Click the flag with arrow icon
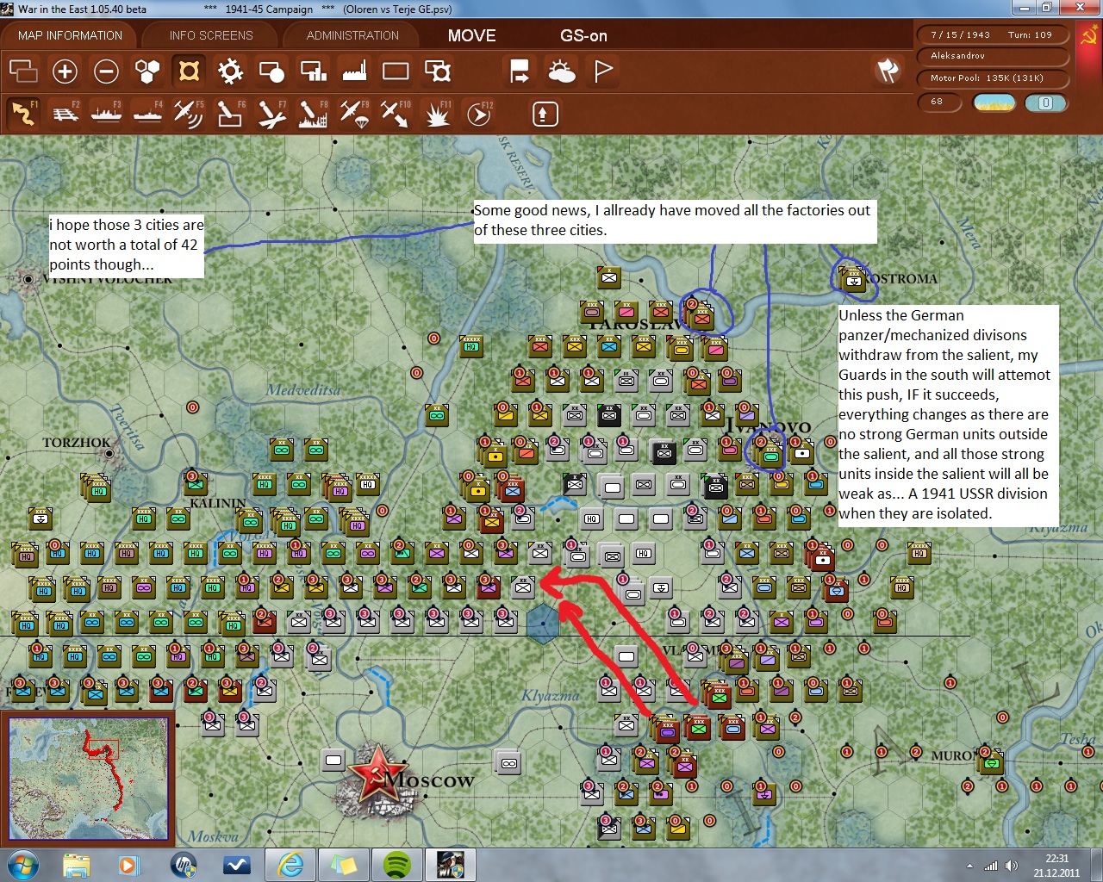Image resolution: width=1103 pixels, height=882 pixels. tap(520, 71)
